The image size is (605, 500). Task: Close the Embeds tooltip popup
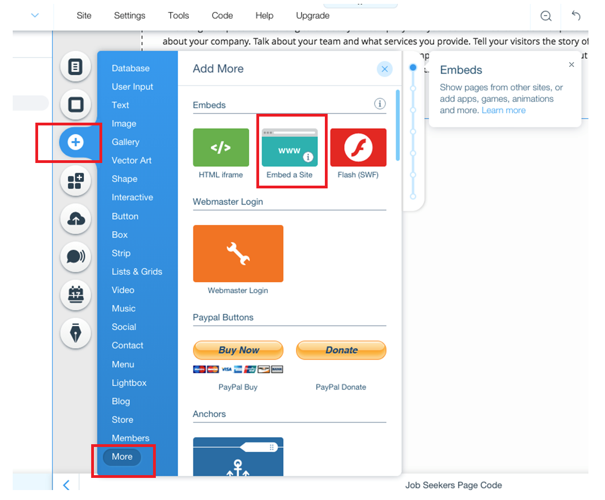[x=571, y=65]
